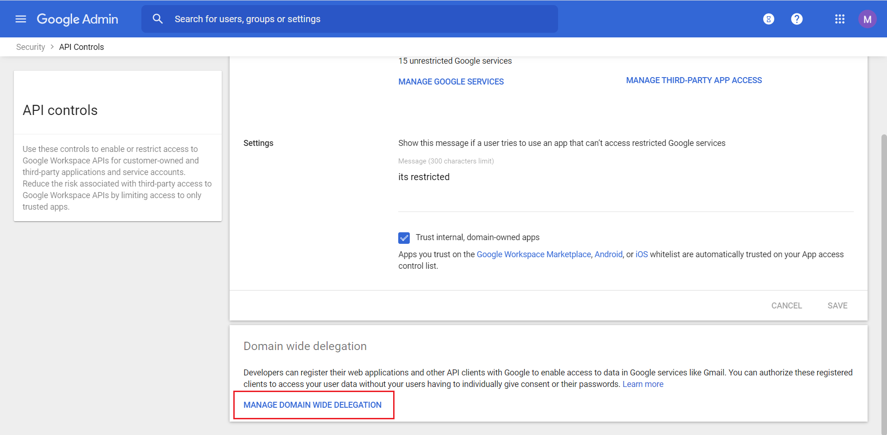The height and width of the screenshot is (435, 887).
Task: Follow the Android whitelist link
Action: point(608,254)
